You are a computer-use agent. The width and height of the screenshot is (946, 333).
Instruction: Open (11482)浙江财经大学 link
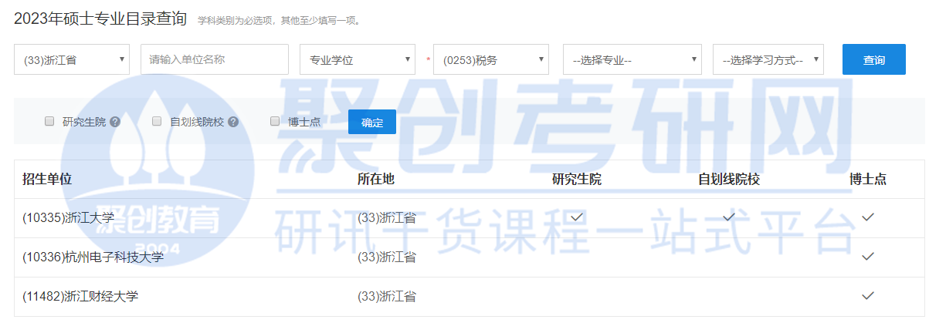point(80,296)
